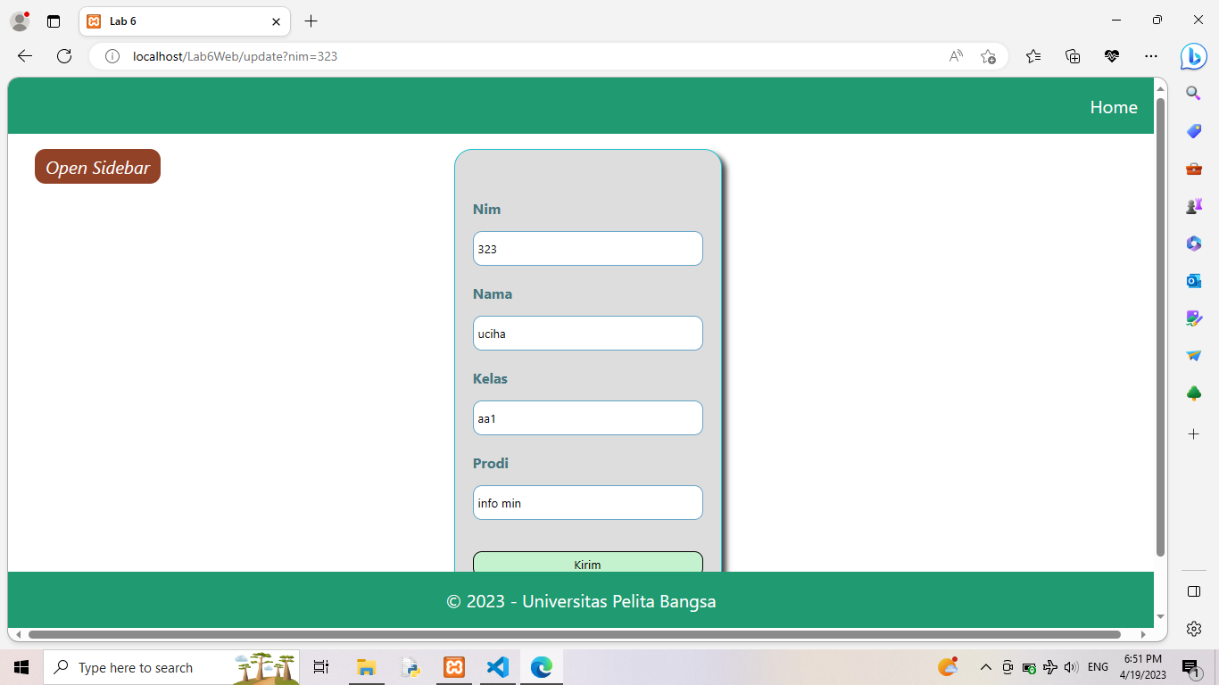Image resolution: width=1219 pixels, height=685 pixels.
Task: Expand hidden icons in the system tray
Action: [985, 666]
